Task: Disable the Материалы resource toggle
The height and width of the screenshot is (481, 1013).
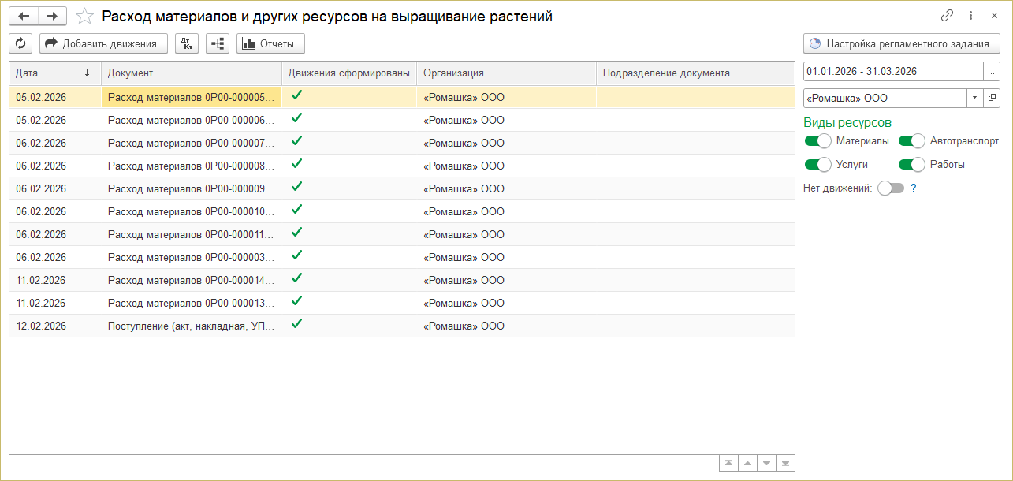Action: point(818,141)
